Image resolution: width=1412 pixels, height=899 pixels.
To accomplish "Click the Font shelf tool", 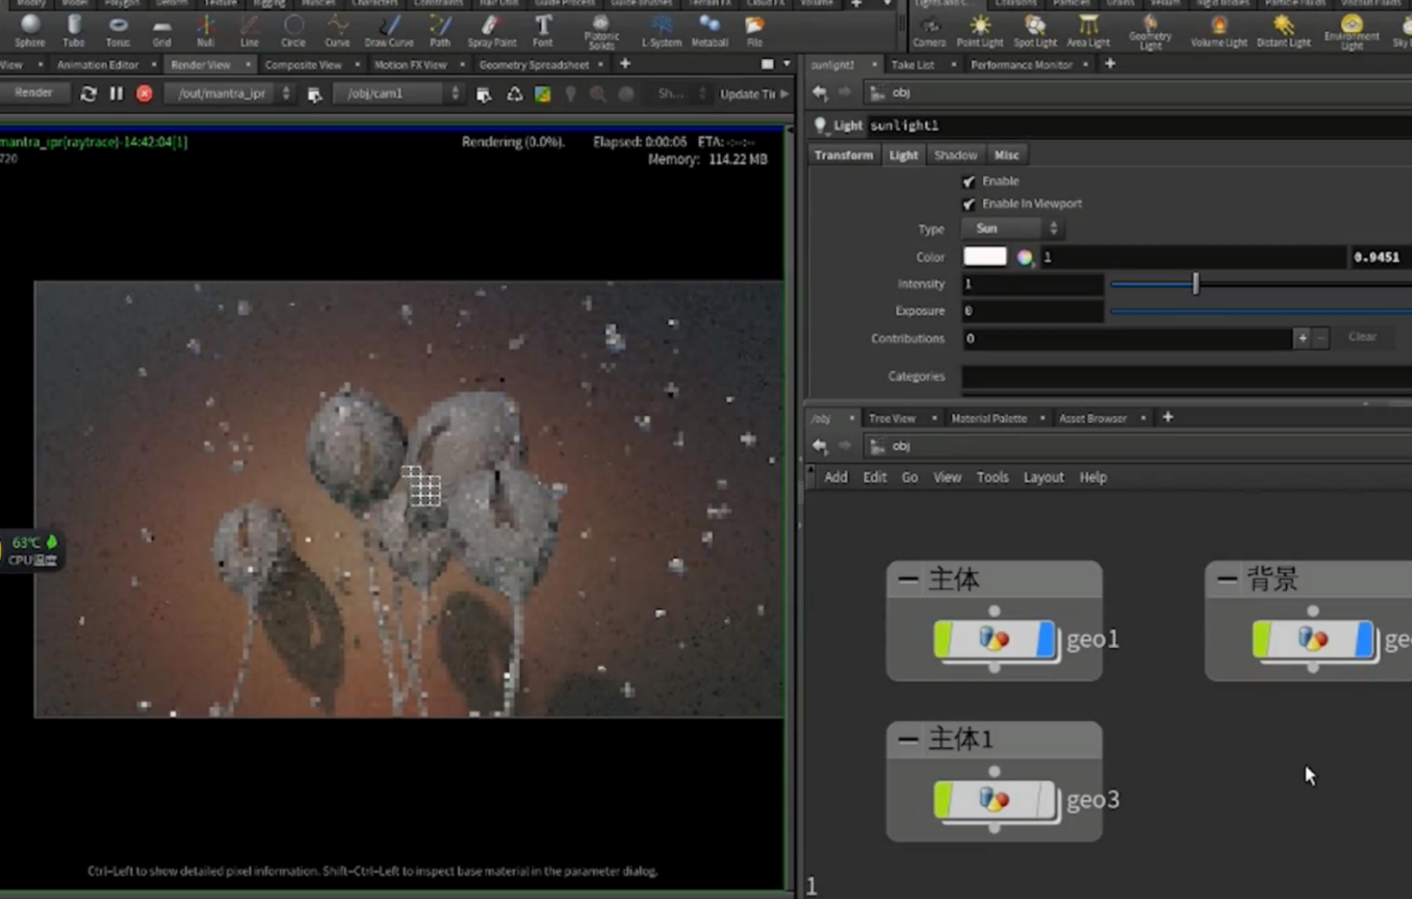I will coord(543,30).
